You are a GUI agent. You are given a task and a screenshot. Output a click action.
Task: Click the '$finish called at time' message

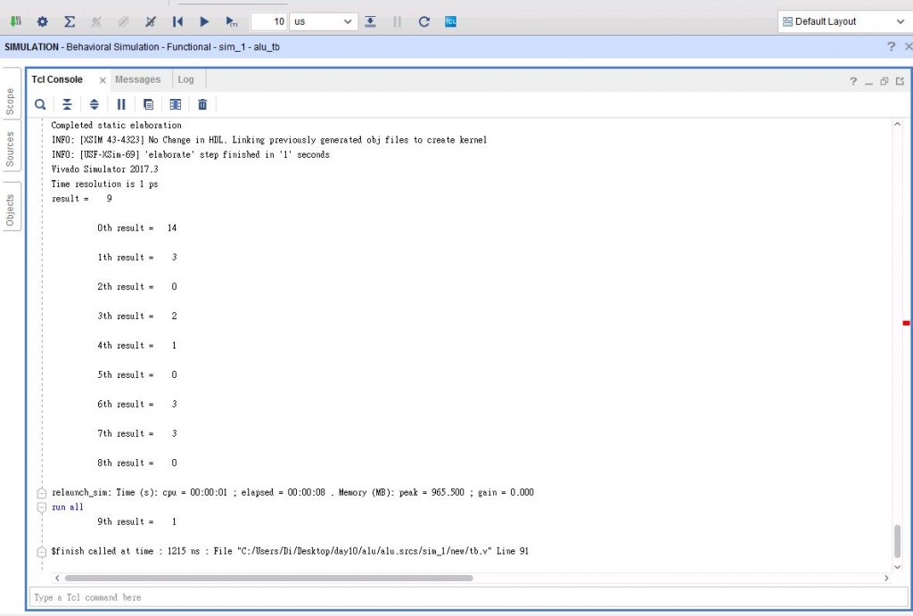tap(290, 551)
